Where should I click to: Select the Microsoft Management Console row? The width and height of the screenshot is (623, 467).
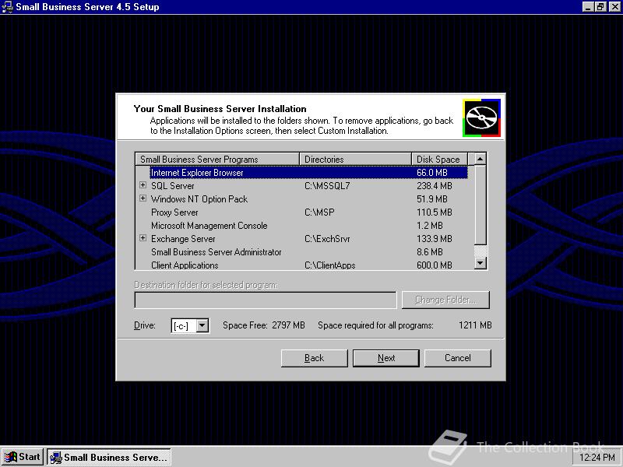coord(301,226)
